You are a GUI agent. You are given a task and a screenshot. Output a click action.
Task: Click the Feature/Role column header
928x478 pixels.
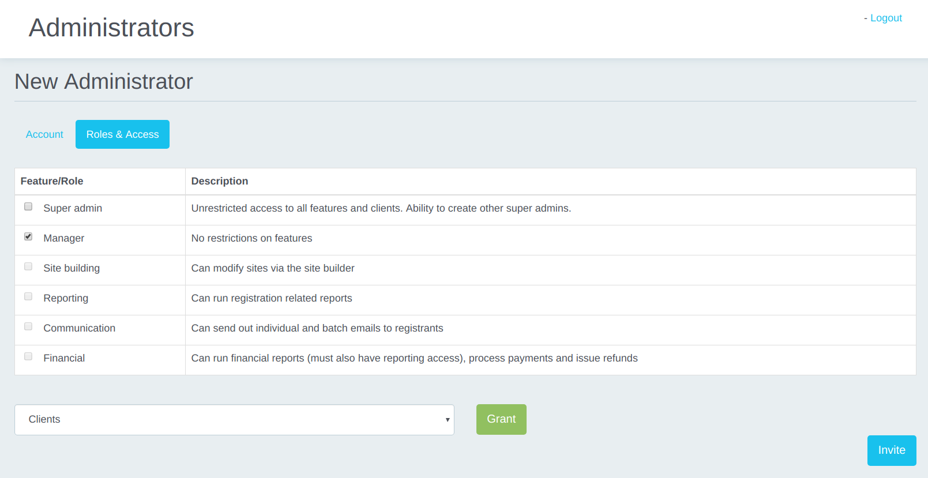pos(52,181)
